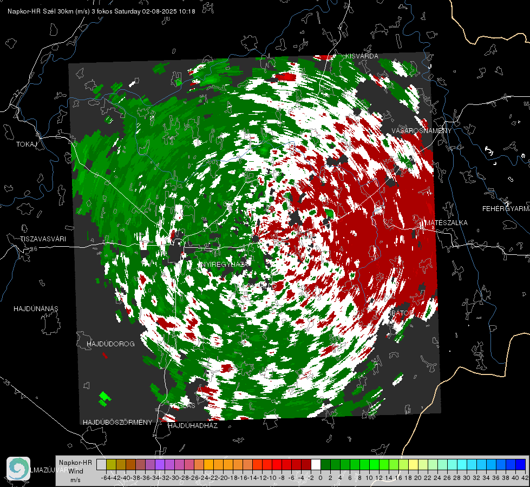This screenshot has height=487, width=530.
Task: Pick the red swatch between -10 and -8
Action: point(277,464)
